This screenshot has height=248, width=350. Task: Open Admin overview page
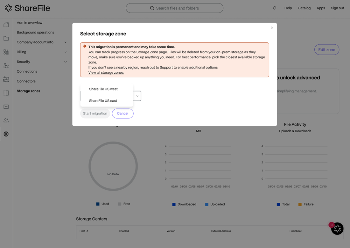point(30,23)
